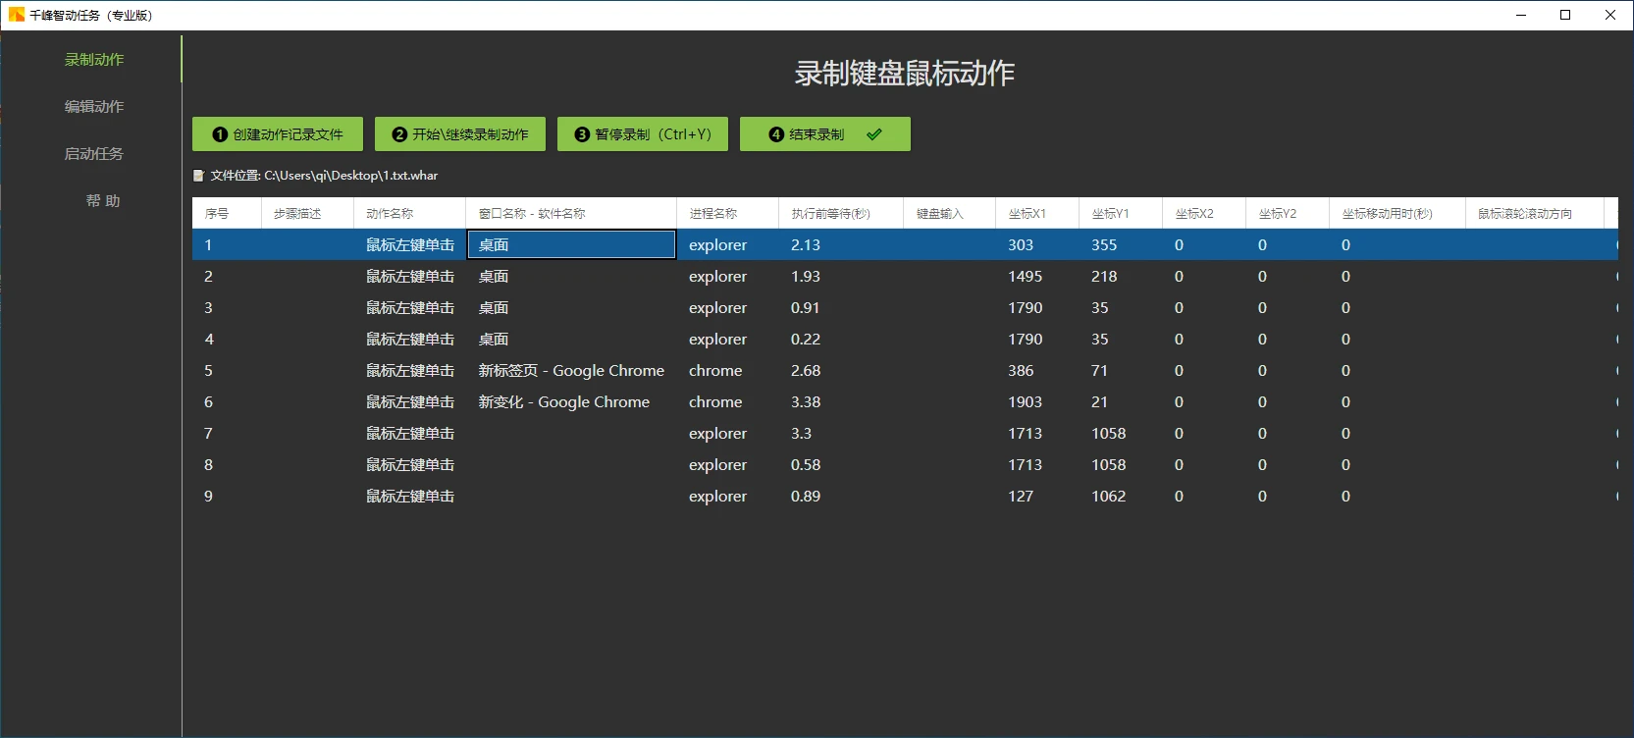Click the numbered 1 icon for creating record file

[x=220, y=134]
